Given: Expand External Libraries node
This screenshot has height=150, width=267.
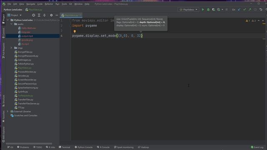Looking at the screenshot, I should click(x=8, y=112).
